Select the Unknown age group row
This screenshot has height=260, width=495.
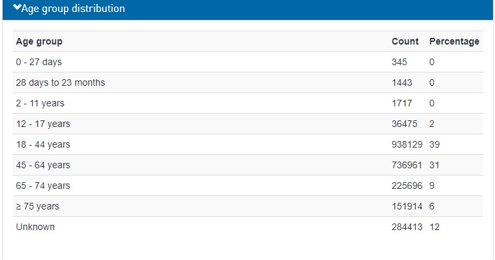[248, 227]
